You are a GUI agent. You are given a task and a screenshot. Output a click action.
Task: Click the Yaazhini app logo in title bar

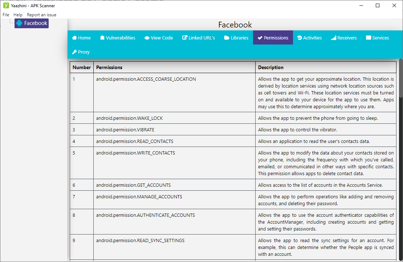6,5
